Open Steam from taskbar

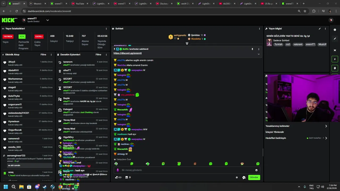pyautogui.click(x=45, y=187)
